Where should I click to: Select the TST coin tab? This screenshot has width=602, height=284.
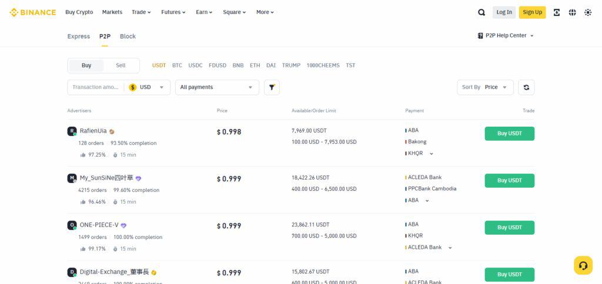pyautogui.click(x=350, y=66)
